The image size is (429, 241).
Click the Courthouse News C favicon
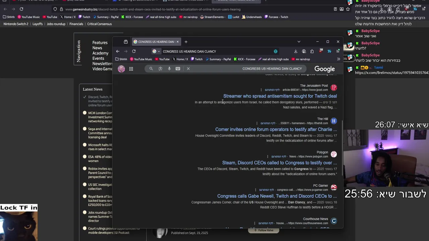(333, 221)
